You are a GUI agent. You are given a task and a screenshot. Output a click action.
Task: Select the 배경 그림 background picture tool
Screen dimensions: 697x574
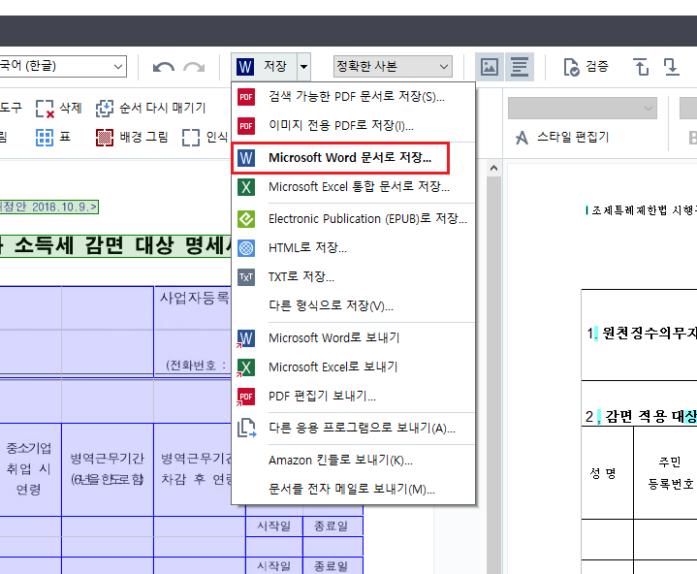tap(132, 137)
